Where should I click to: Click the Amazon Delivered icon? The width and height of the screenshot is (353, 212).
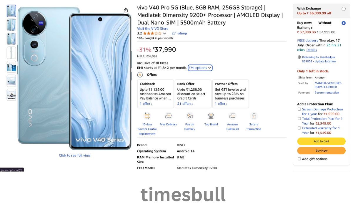pyautogui.click(x=232, y=116)
